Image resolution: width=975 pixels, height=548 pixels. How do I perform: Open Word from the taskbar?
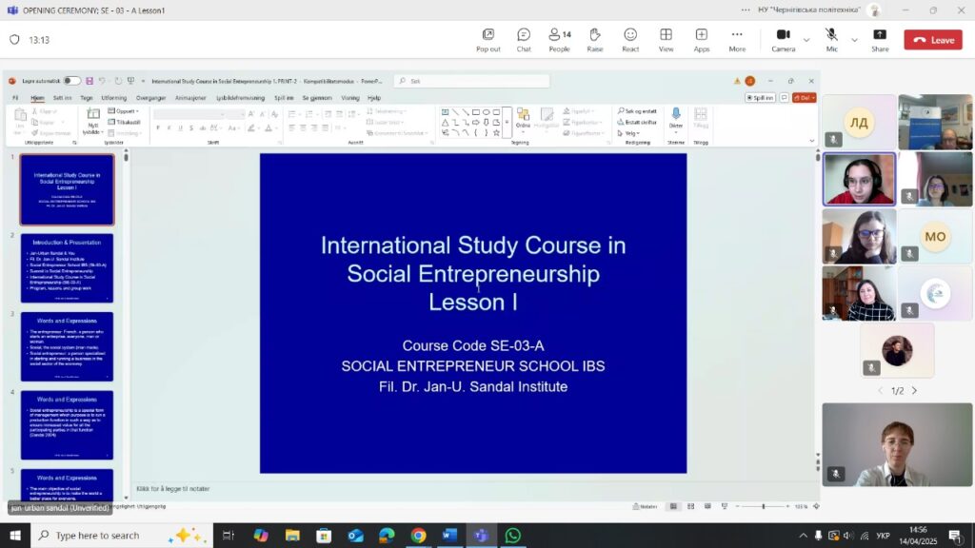point(449,535)
